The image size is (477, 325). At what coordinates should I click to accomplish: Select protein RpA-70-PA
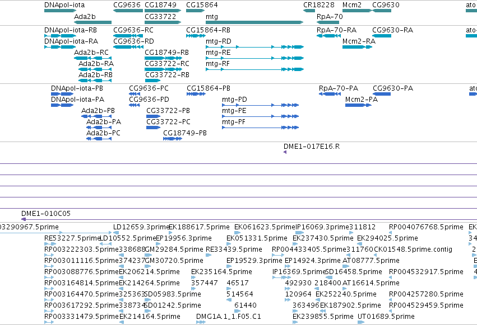[x=330, y=94]
